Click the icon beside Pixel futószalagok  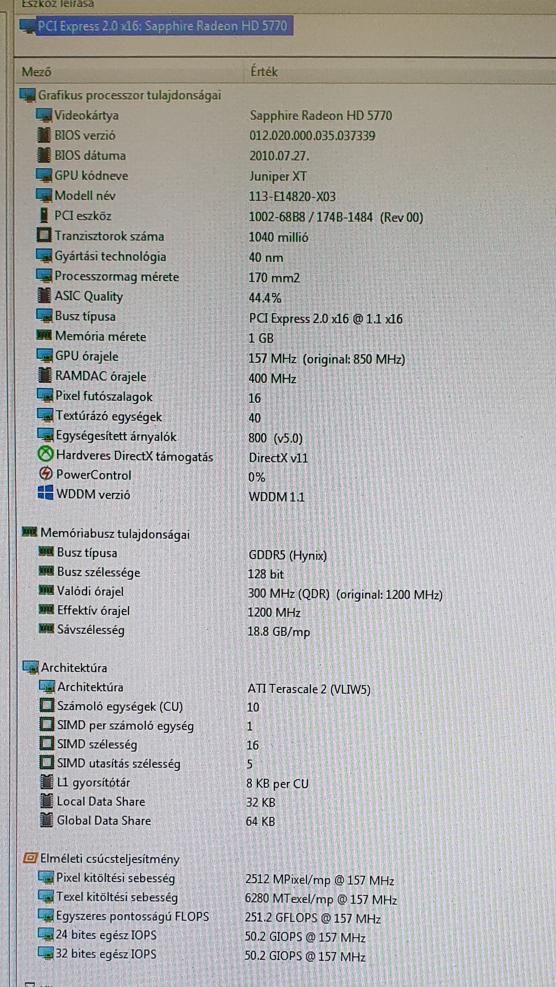(x=45, y=396)
